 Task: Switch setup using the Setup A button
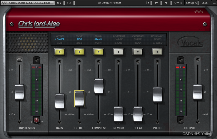191,3
